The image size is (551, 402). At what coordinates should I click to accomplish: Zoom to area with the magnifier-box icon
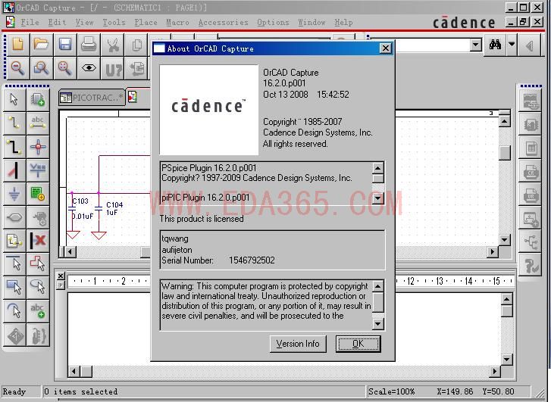point(42,68)
